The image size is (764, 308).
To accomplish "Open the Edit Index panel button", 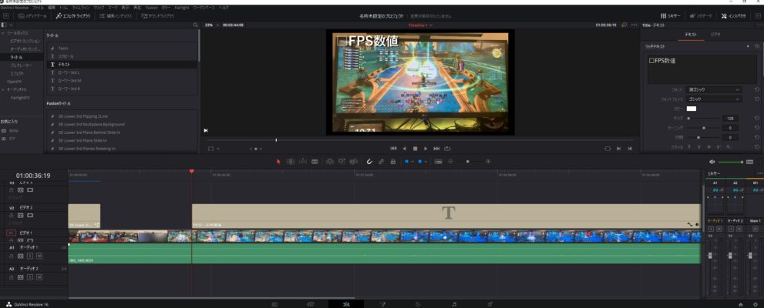I will (116, 16).
